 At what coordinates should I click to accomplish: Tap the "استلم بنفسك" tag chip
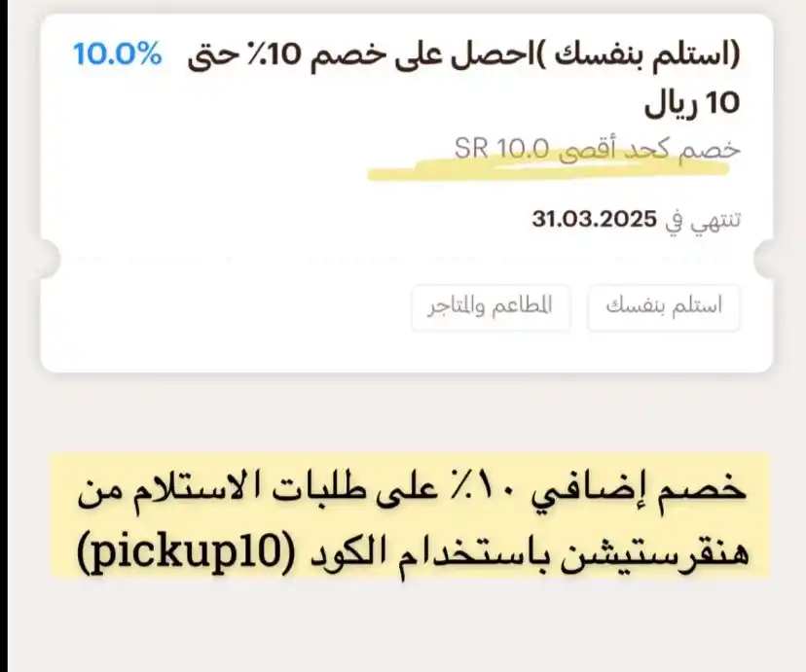[x=664, y=307]
